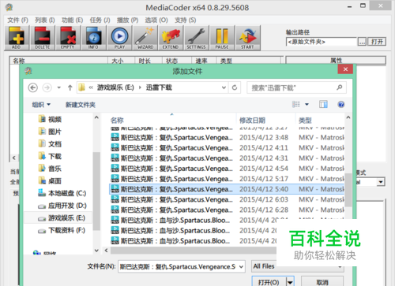Close the 添加文件 dialog
Screen dimensions: 395x286
345,69
